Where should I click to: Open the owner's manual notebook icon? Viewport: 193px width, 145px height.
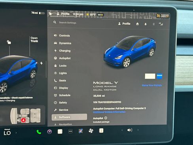[x=101, y=131]
